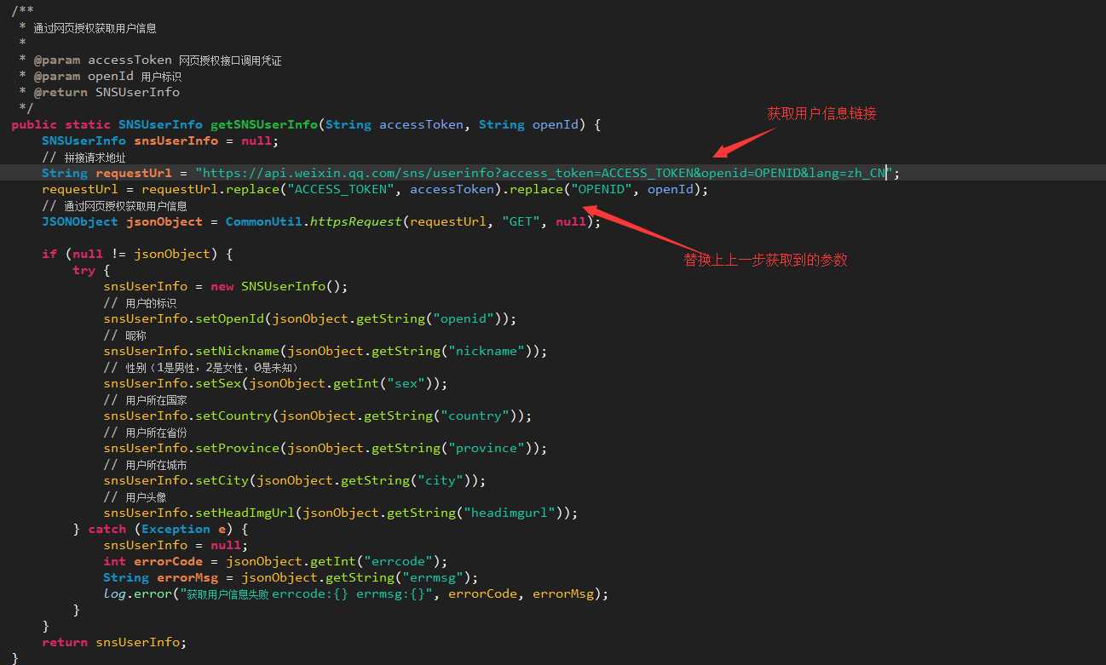
Task: Click the '// 用户头像' comment
Action: tap(135, 496)
